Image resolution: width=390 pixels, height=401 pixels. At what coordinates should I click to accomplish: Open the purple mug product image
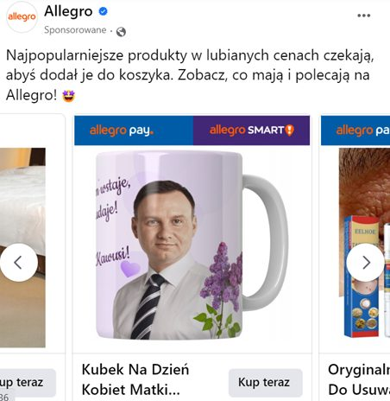click(x=192, y=245)
